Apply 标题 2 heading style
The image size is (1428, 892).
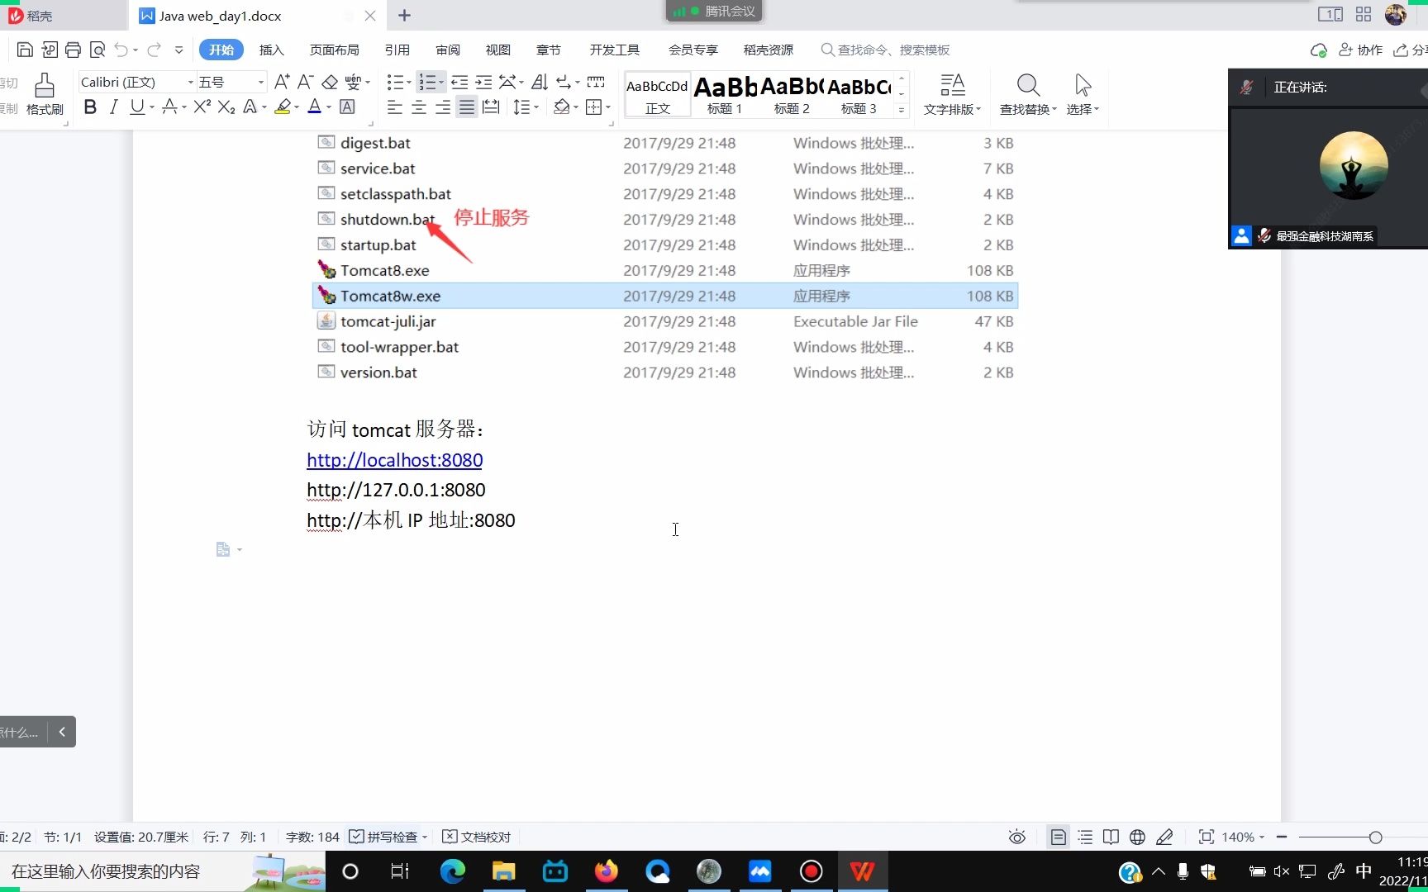point(792,95)
